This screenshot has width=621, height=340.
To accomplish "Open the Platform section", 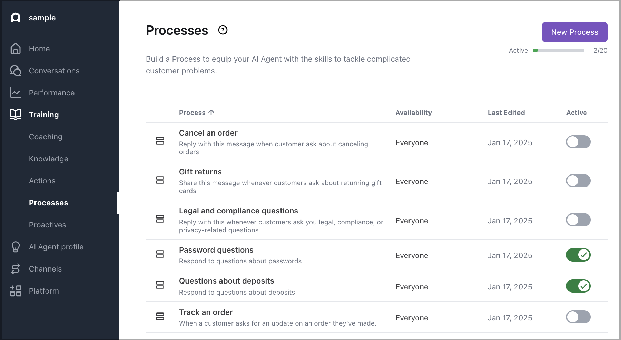I will (x=43, y=291).
